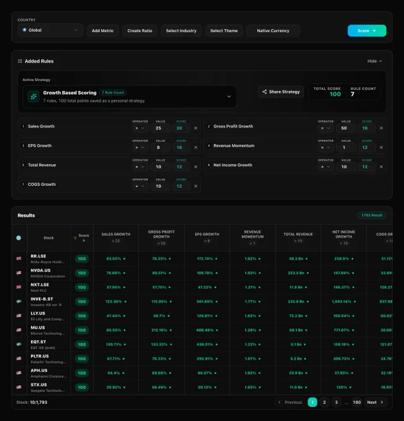Viewport: 404px width, 421px height.
Task: Open the LLY.US stock row
Action: coord(202,316)
